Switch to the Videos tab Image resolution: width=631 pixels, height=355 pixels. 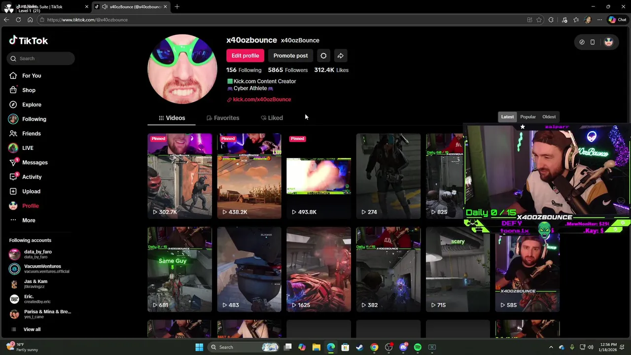point(172,118)
